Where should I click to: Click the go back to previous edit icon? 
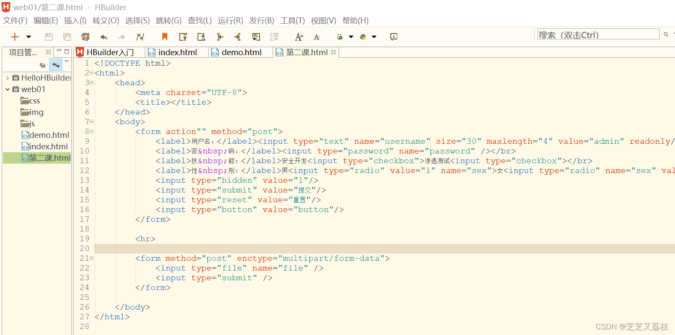256,37
